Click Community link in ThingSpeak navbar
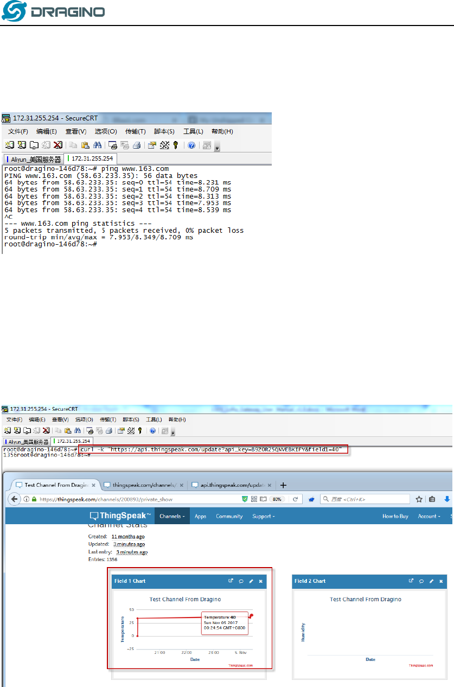 click(x=229, y=516)
